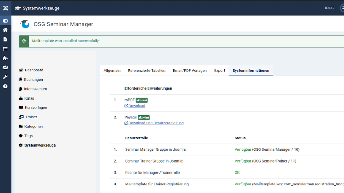
Task: Toggle the admin sidebar menu switch
Action: click(5, 21)
